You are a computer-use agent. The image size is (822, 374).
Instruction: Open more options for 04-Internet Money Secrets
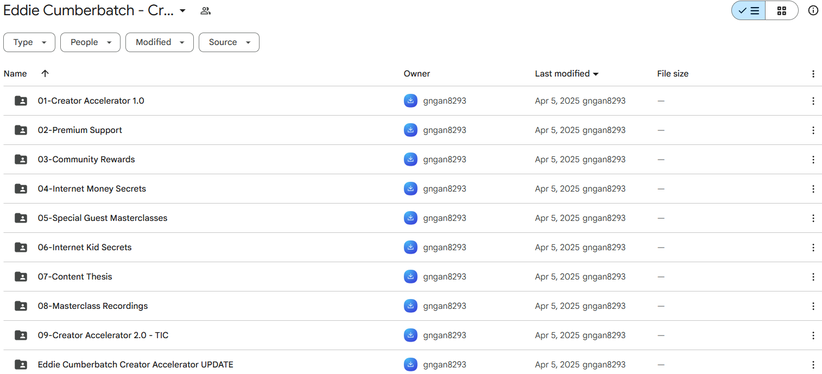click(x=813, y=189)
